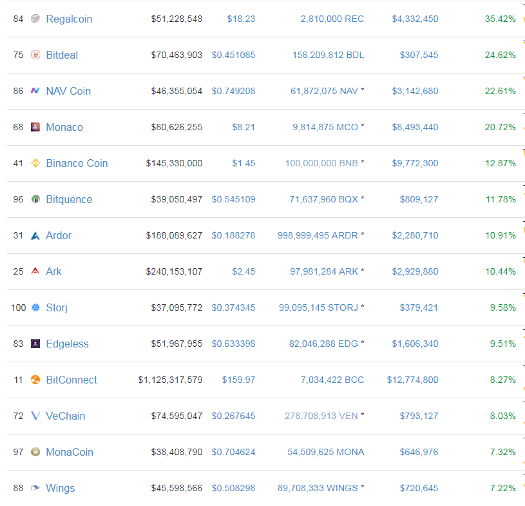This screenshot has height=506, width=525.
Task: Click BitConnect price $159.97
Action: click(x=238, y=380)
